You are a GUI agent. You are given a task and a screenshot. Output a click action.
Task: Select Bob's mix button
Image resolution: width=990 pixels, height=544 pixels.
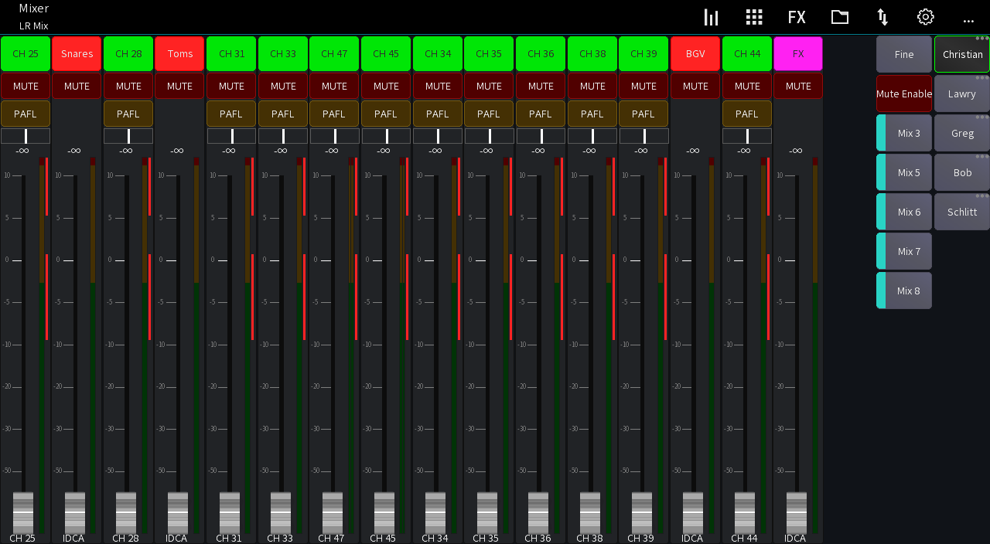[961, 172]
